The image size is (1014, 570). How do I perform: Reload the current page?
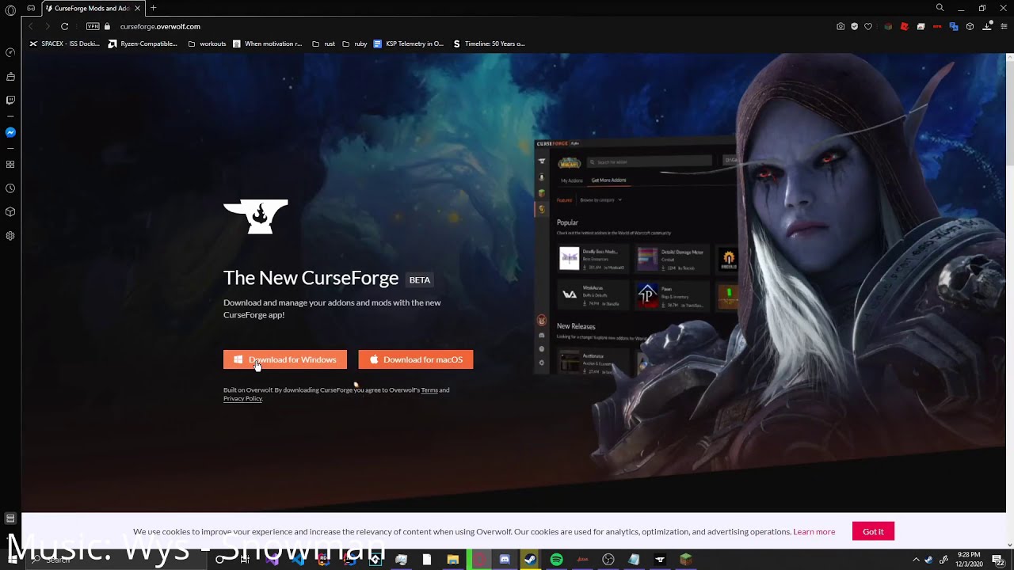pyautogui.click(x=65, y=26)
